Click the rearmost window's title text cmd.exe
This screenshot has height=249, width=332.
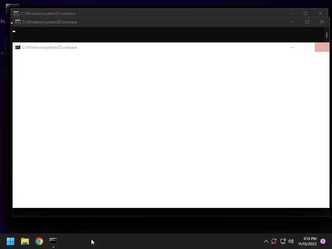click(x=48, y=14)
